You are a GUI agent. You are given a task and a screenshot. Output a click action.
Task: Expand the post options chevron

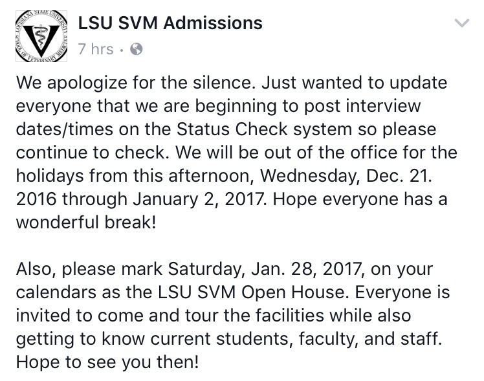(x=462, y=23)
